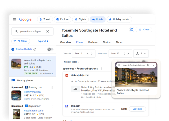
Task: Show info about Track all hotels
Action: click(x=35, y=49)
